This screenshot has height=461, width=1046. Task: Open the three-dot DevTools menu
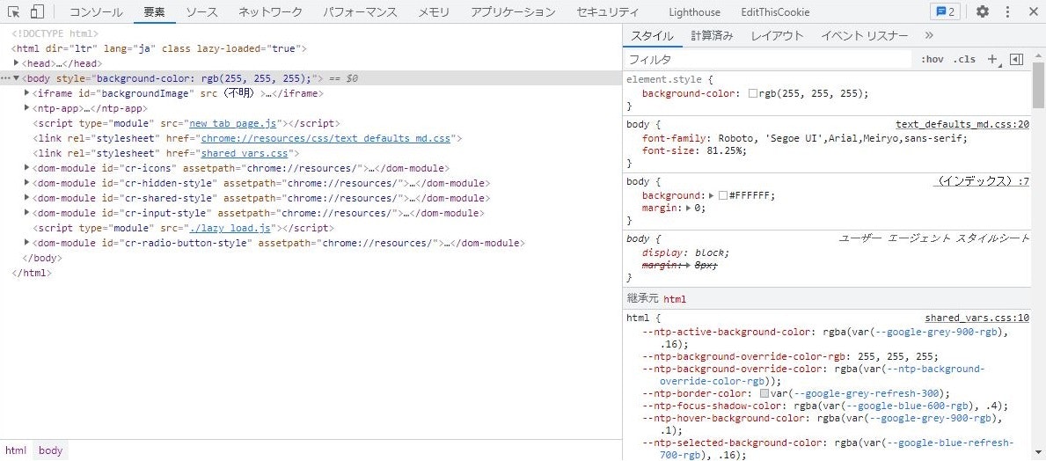tap(1007, 12)
